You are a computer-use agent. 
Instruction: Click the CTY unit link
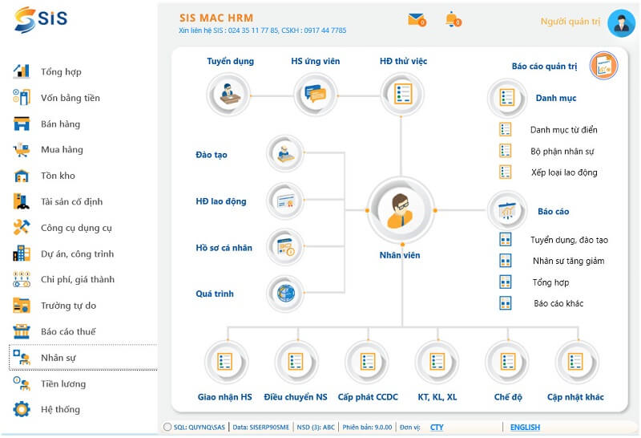[437, 428]
